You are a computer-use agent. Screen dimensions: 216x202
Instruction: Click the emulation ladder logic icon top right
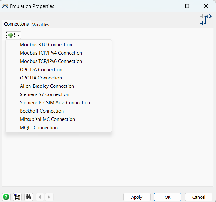[206, 20]
